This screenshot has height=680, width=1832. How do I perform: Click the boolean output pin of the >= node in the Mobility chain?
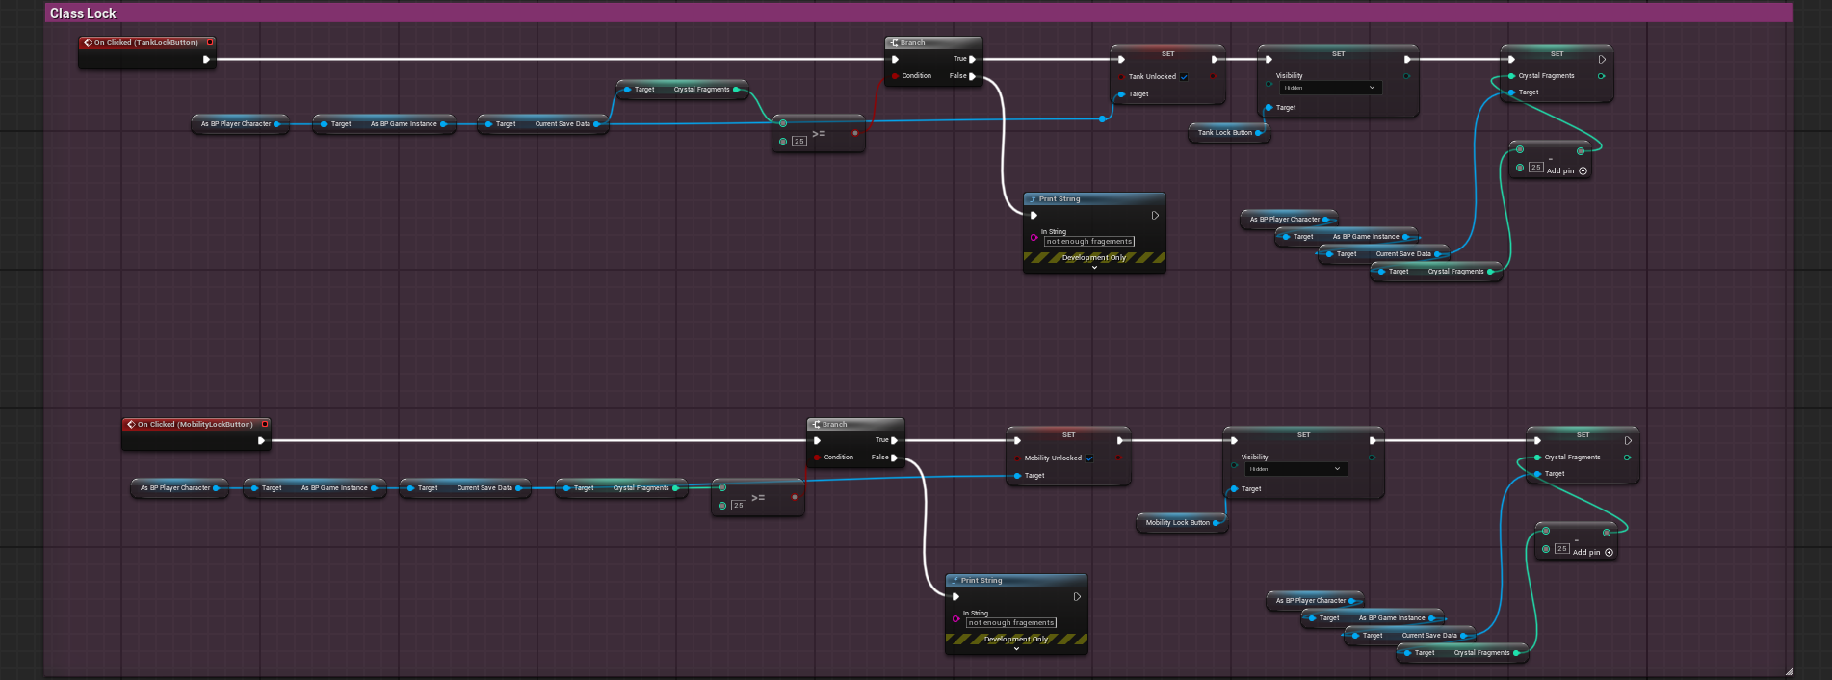point(795,497)
